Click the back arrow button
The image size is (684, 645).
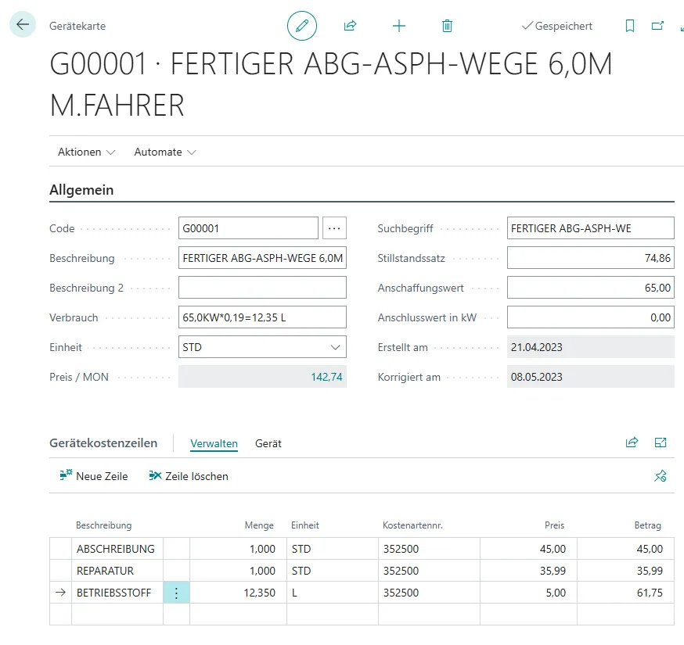pyautogui.click(x=22, y=25)
